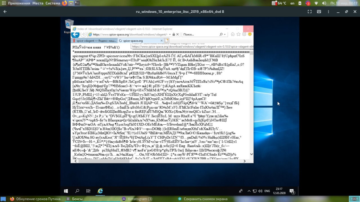The height and width of the screenshot is (202, 360).
Task: Click the spice-space.org address field
Action: coord(130,34)
